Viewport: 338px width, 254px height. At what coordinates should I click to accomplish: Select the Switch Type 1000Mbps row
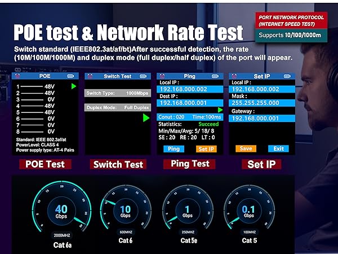(x=118, y=93)
